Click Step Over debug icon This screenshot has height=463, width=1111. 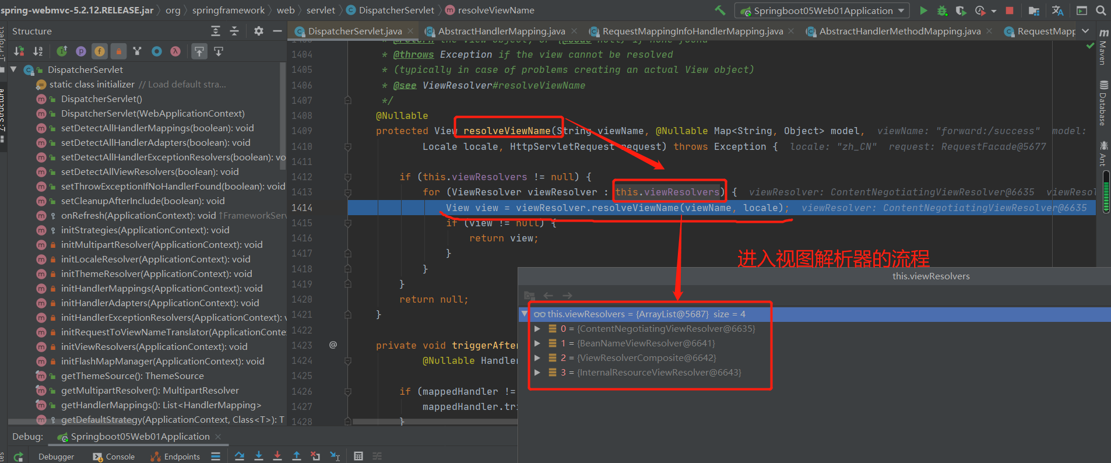pyautogui.click(x=240, y=456)
